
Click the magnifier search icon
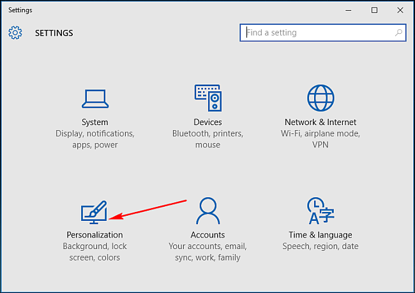(x=398, y=33)
